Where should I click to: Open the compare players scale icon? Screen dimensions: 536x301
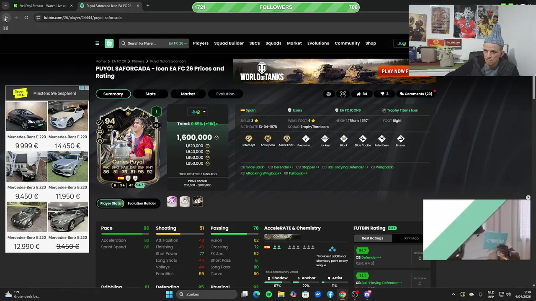tap(329, 94)
